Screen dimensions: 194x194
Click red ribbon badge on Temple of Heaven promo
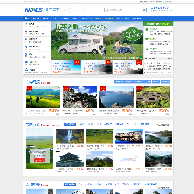coord(77,62)
